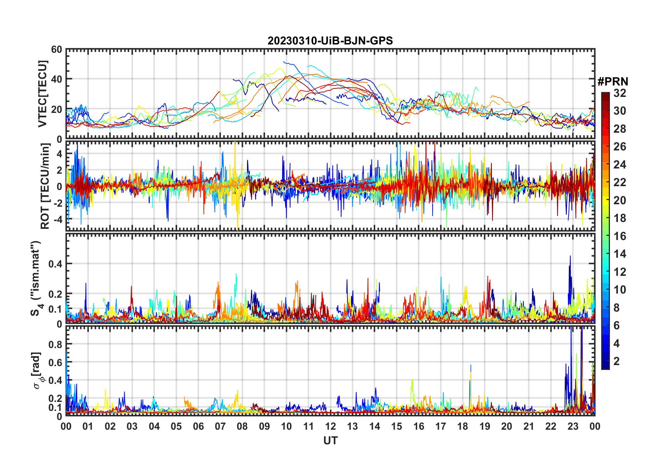Click the 0.4 tick on the S4 axis

tap(55, 264)
